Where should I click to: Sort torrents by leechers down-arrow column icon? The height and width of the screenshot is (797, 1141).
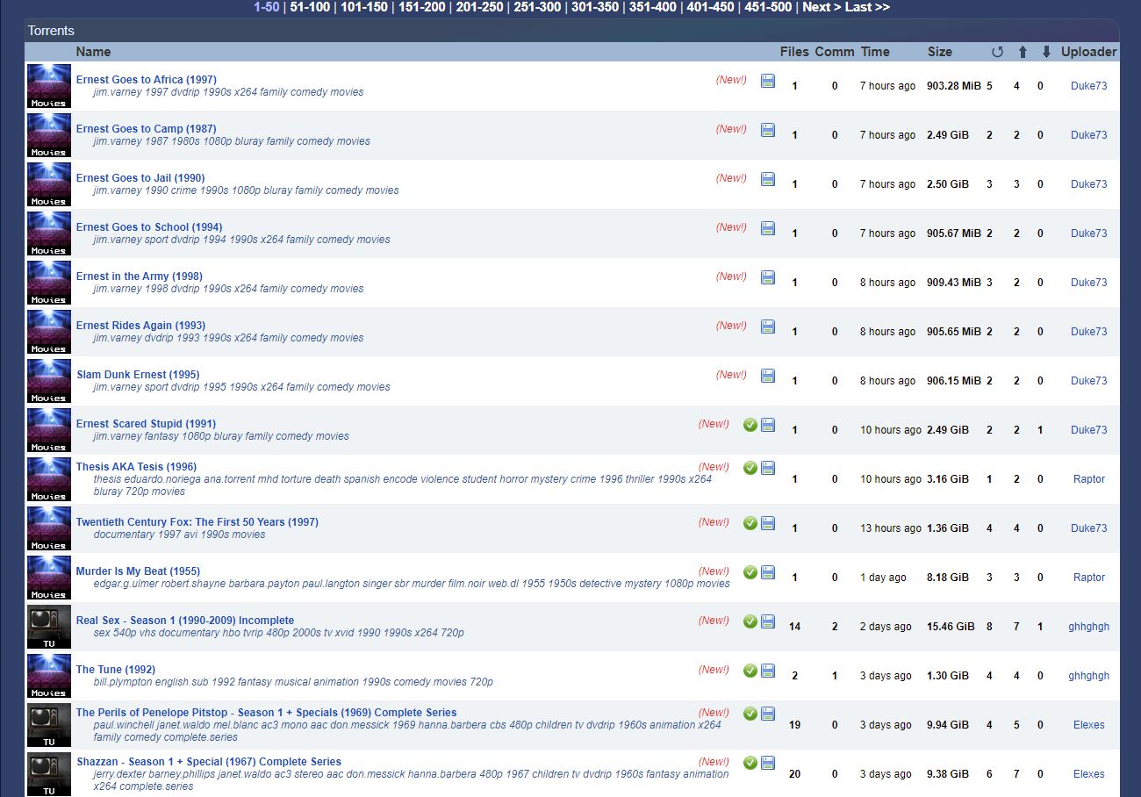tap(1046, 52)
